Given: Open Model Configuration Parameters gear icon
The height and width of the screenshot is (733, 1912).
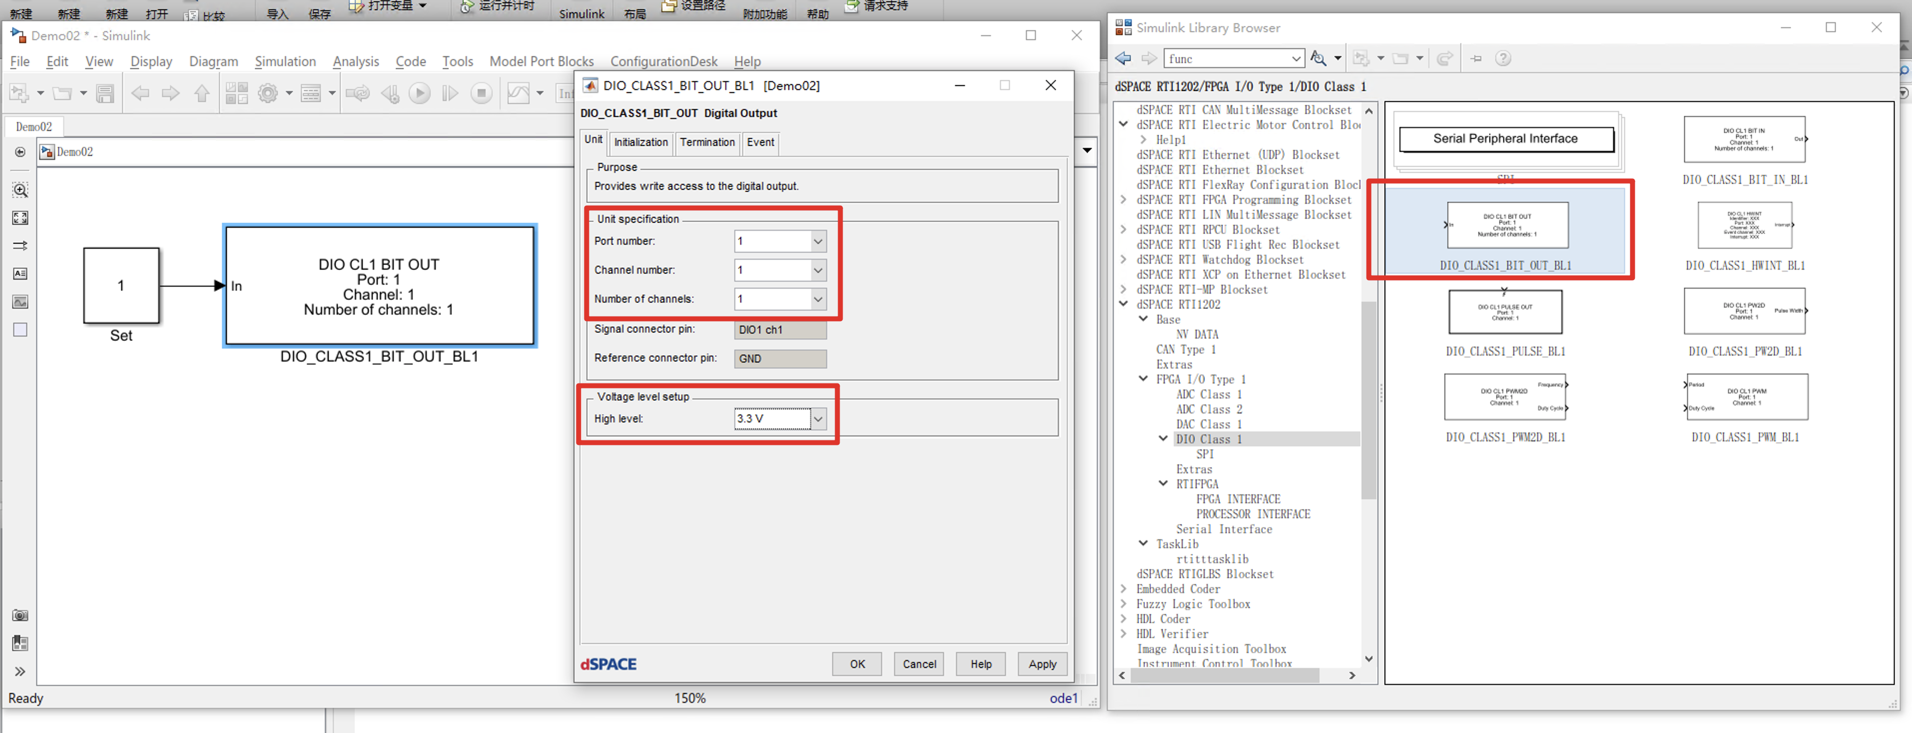Looking at the screenshot, I should (x=268, y=93).
